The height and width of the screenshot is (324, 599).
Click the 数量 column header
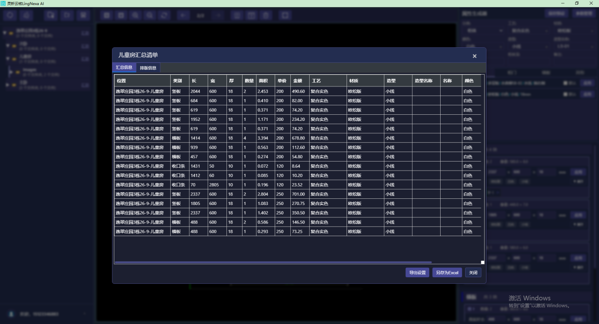[249, 81]
